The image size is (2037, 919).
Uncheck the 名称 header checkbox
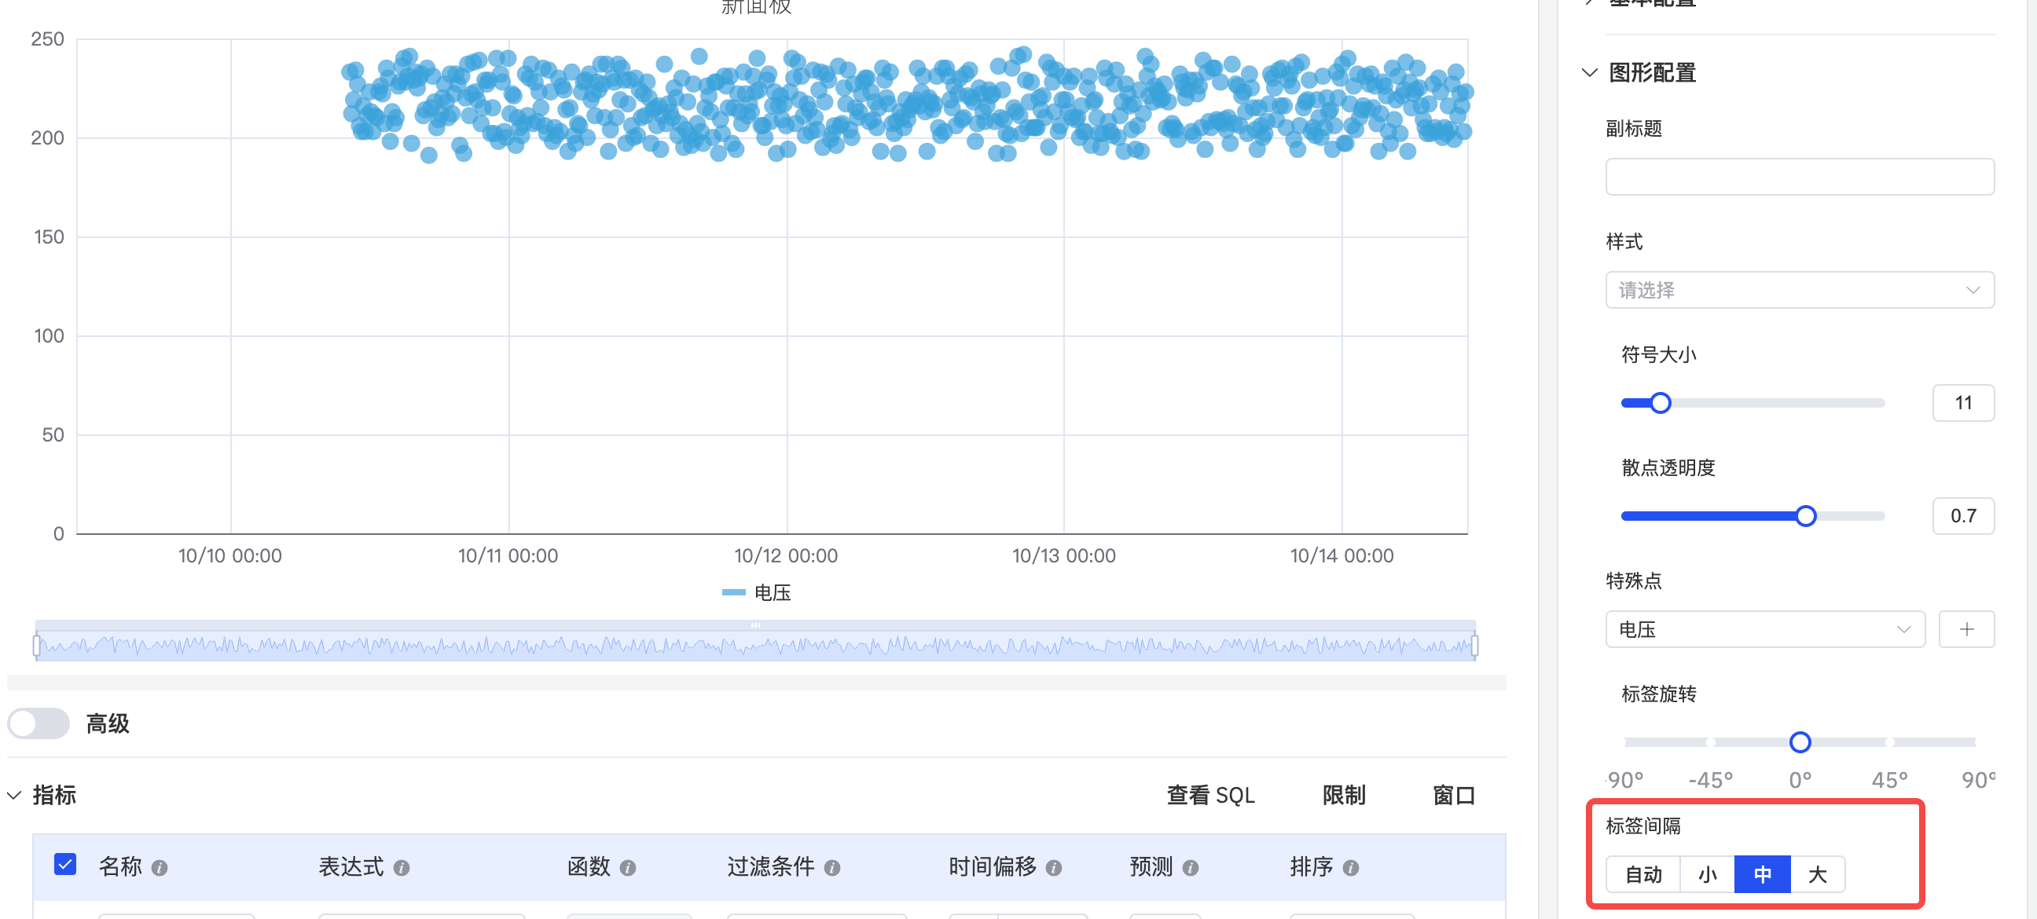[x=66, y=865]
